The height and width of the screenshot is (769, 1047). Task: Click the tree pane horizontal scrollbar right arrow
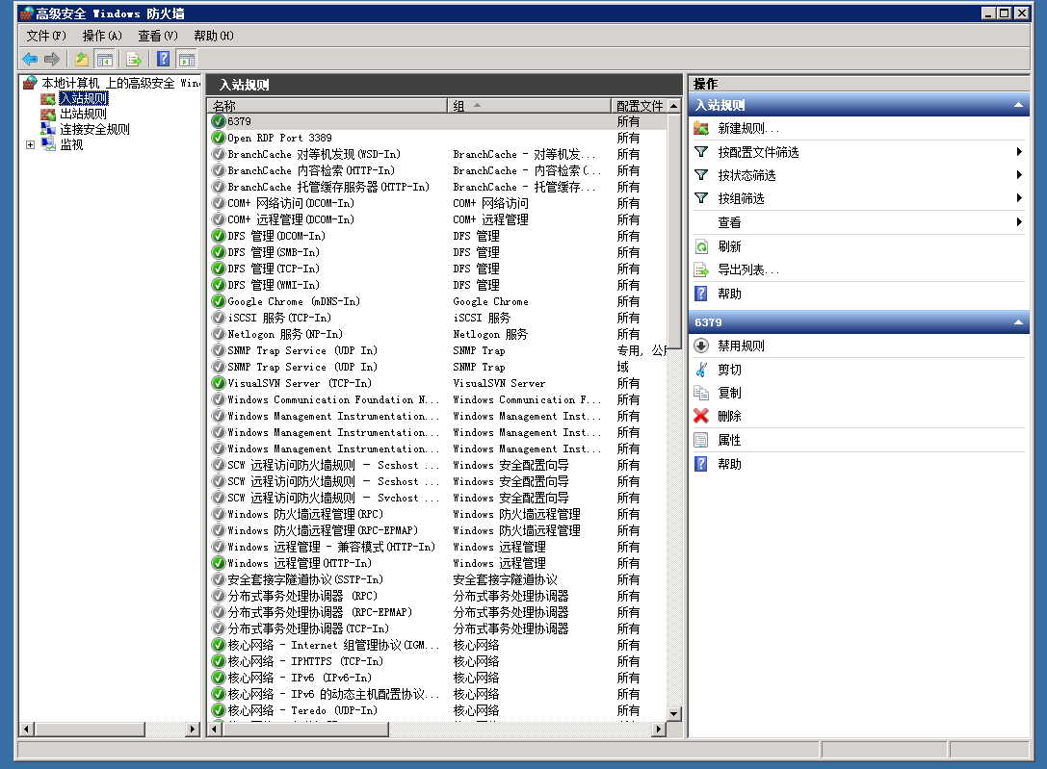click(x=193, y=729)
